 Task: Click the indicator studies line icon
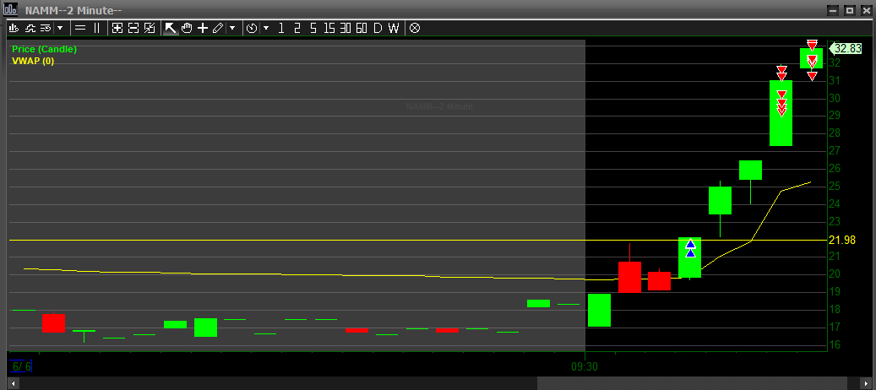30,28
